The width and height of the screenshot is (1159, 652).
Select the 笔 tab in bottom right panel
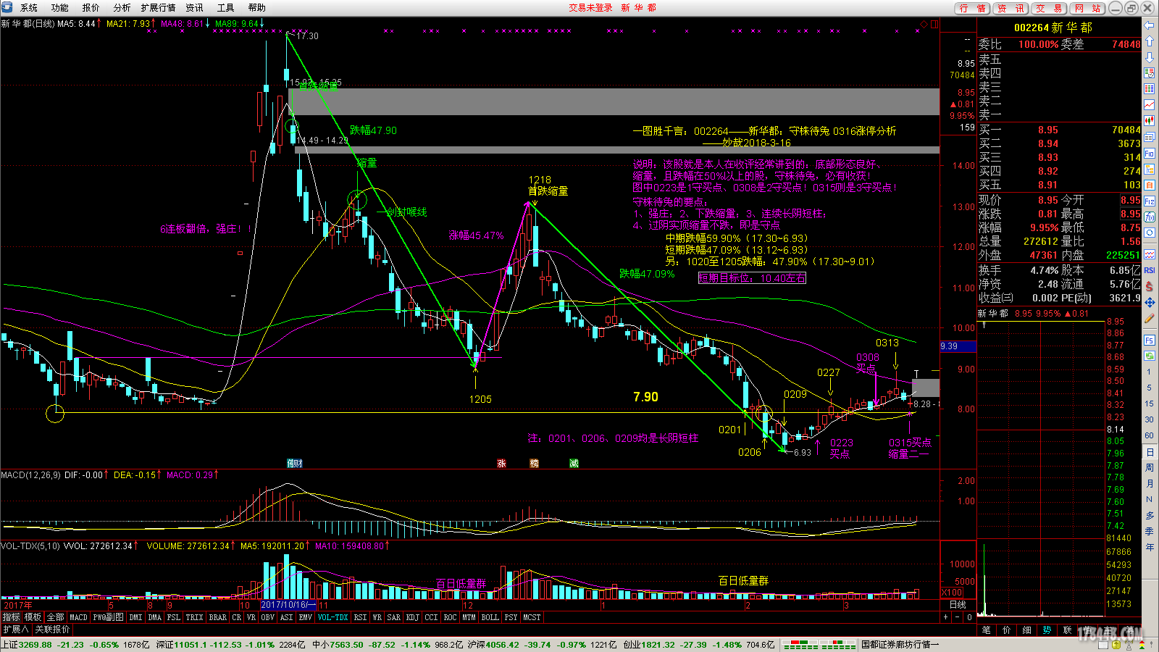(x=986, y=630)
